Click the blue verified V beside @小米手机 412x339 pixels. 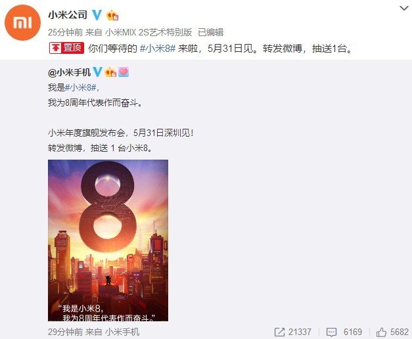point(97,72)
